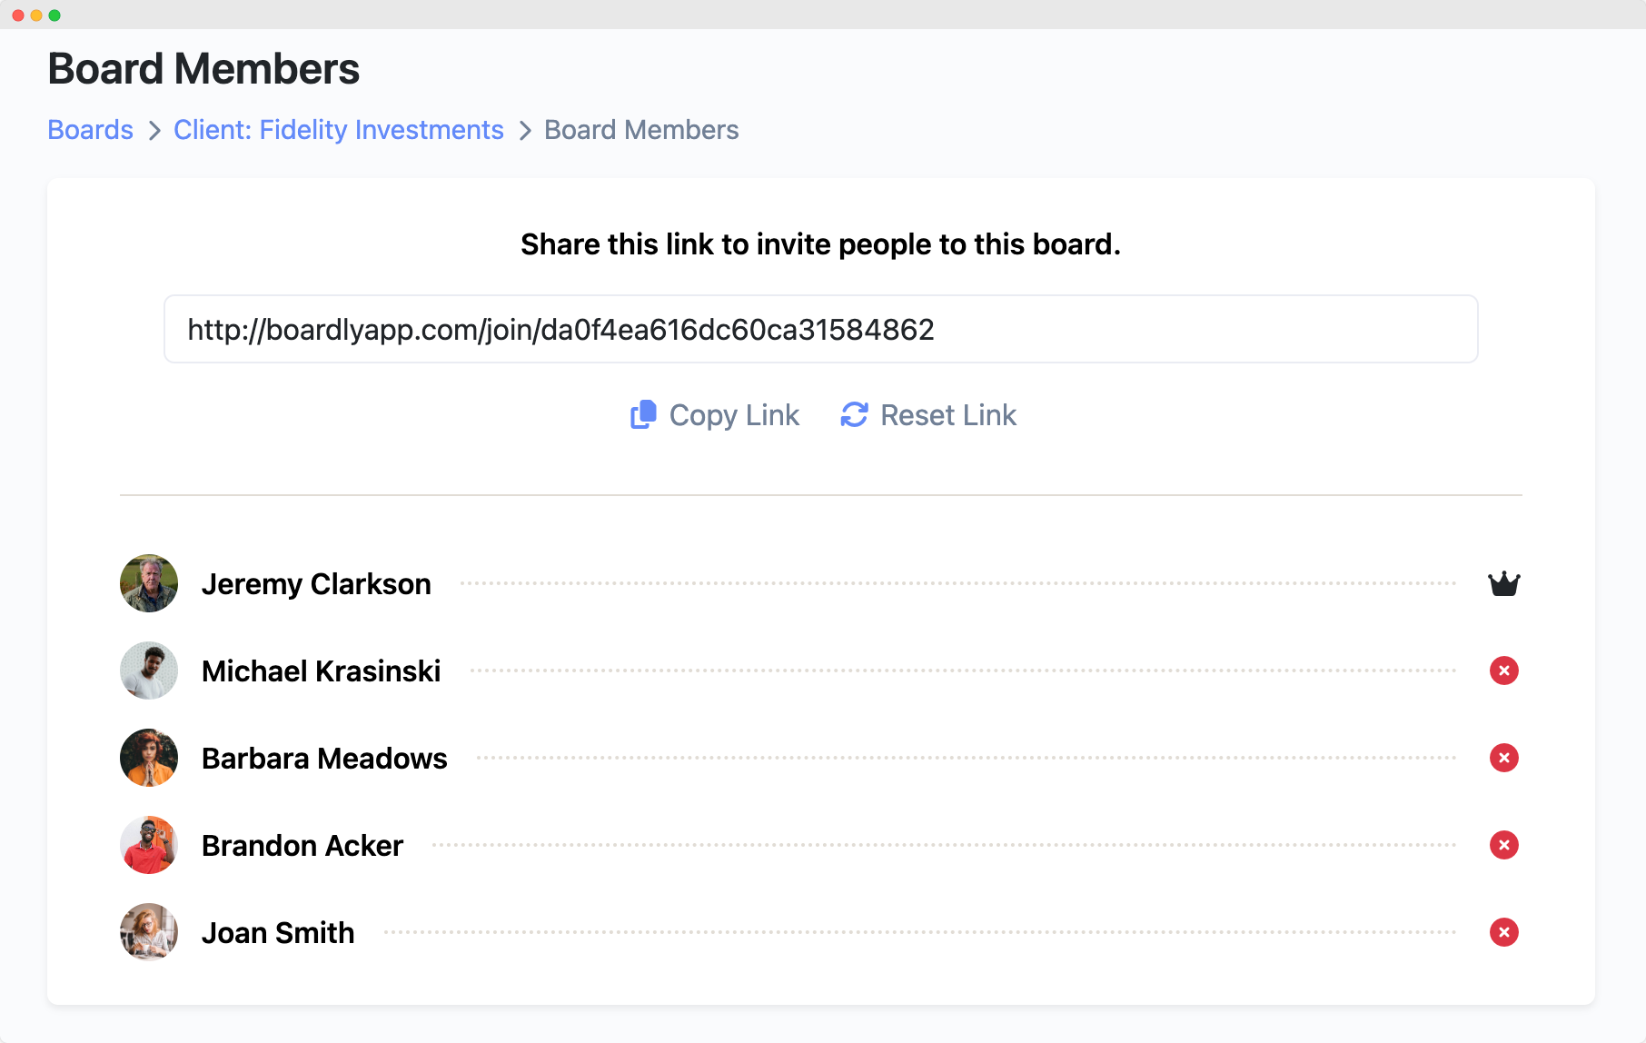Image resolution: width=1646 pixels, height=1043 pixels.
Task: Go to Boards via breadcrumb
Action: tap(91, 130)
